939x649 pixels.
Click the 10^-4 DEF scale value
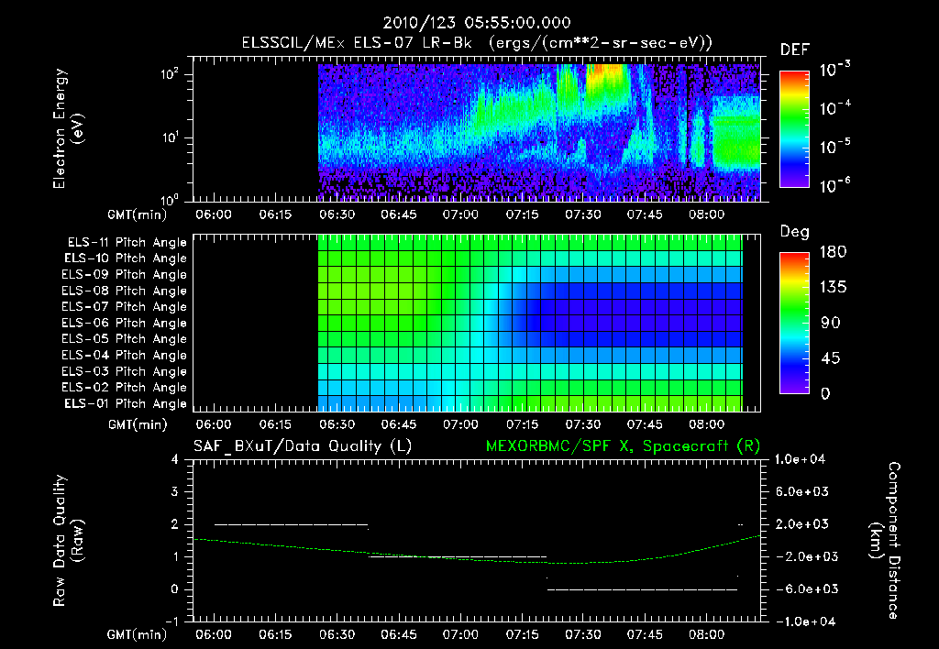[834, 108]
